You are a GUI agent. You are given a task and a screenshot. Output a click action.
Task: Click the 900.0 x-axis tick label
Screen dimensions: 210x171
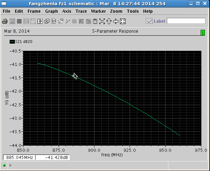[x=94, y=150]
